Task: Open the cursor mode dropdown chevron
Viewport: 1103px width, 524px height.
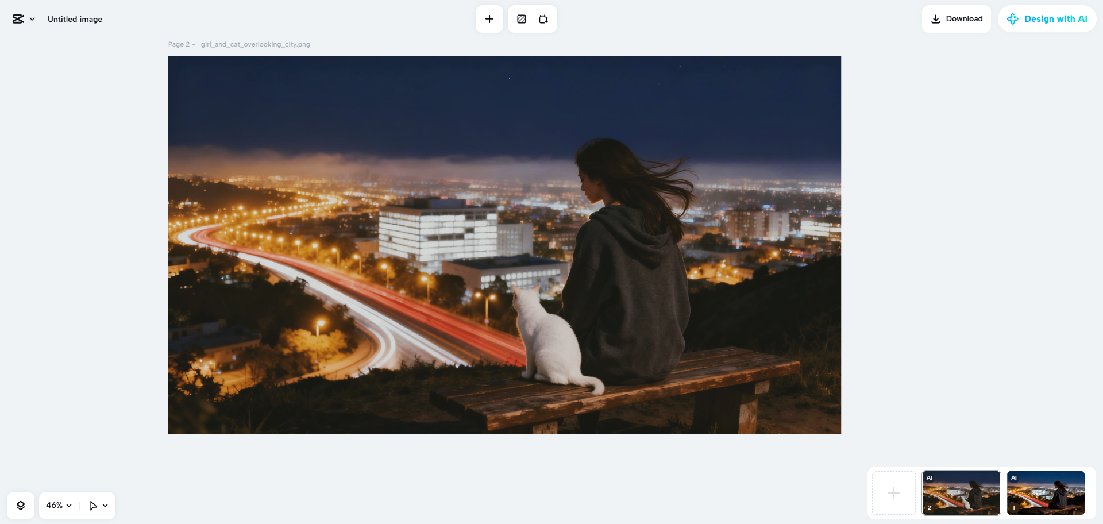Action: click(x=105, y=505)
